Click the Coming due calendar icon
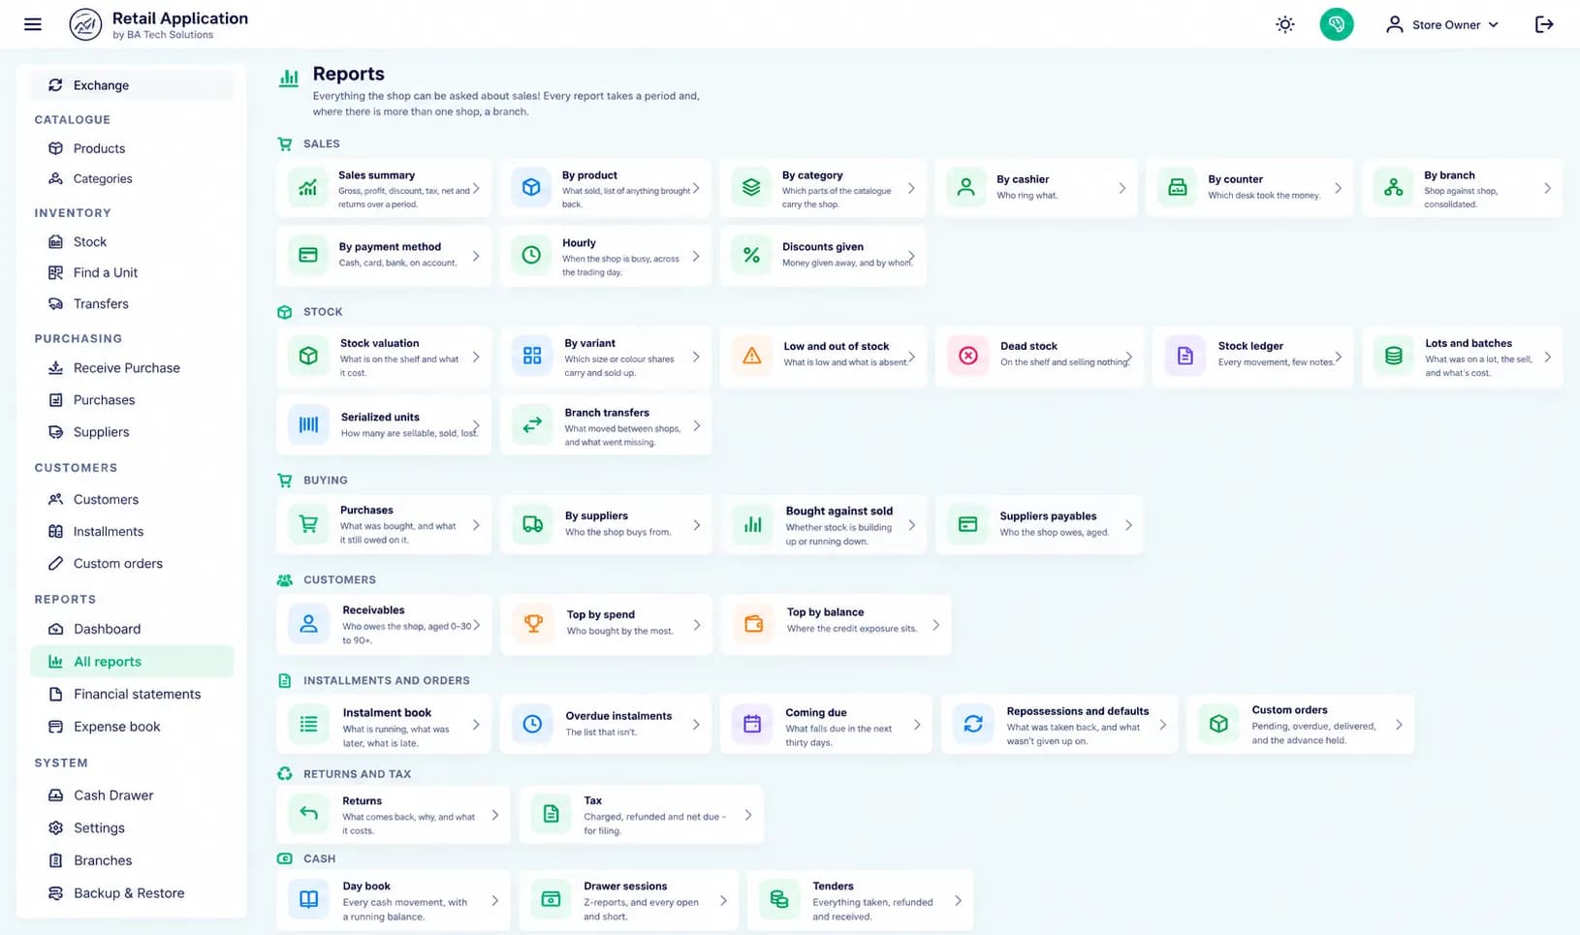Viewport: 1580px width, 935px height. pyautogui.click(x=752, y=724)
